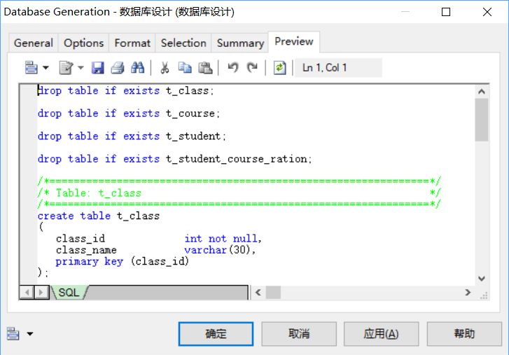The image size is (509, 355).
Task: Expand the editor menu dropdown arrow
Action: [46, 67]
